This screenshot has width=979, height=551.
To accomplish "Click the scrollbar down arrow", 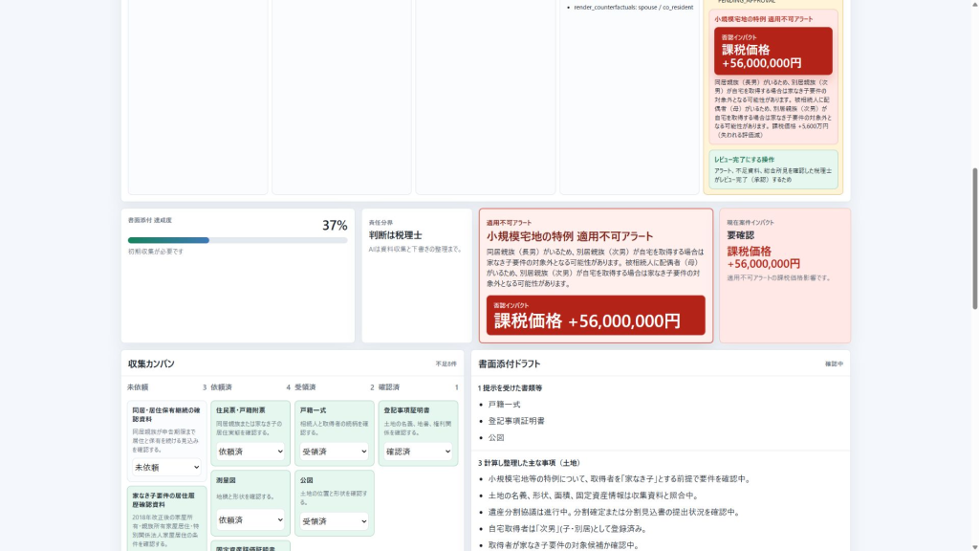I will pyautogui.click(x=974, y=546).
